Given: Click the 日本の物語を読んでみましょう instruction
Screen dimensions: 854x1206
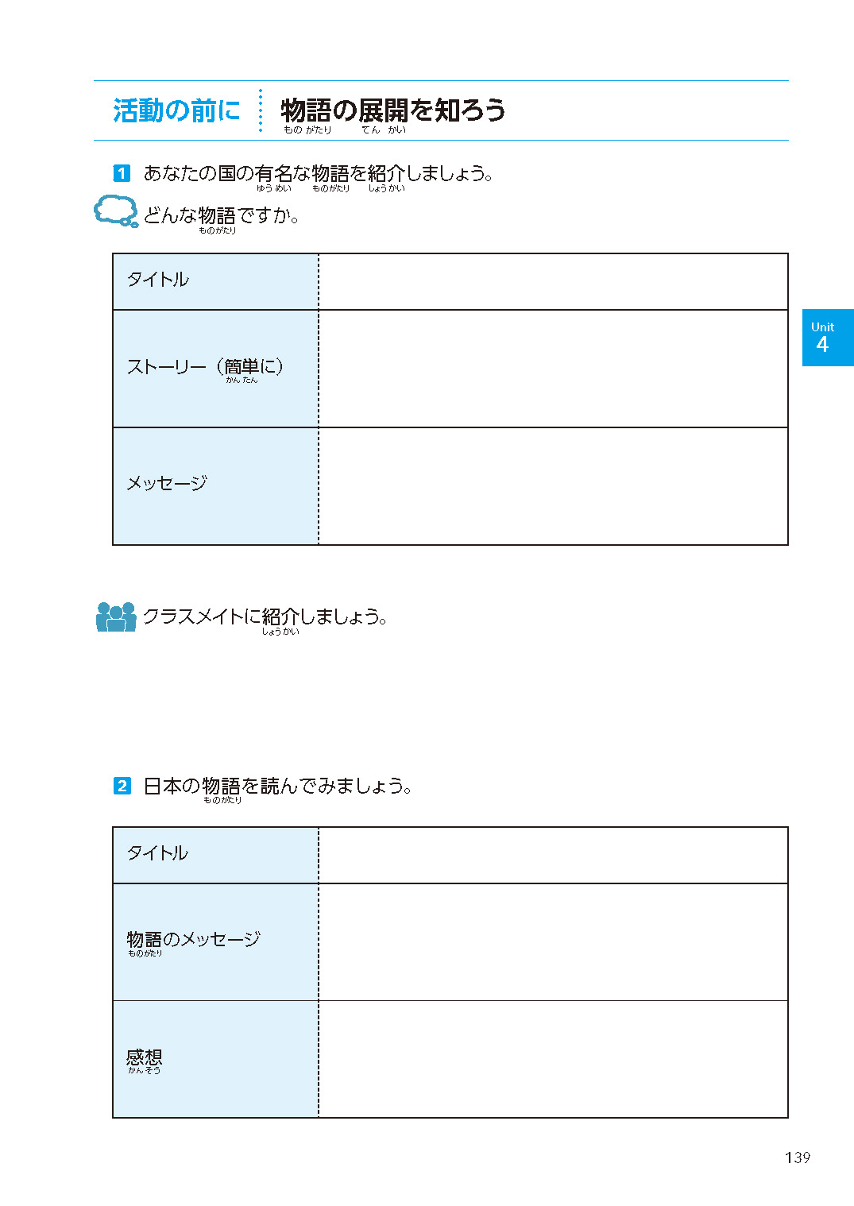Looking at the screenshot, I should (278, 787).
